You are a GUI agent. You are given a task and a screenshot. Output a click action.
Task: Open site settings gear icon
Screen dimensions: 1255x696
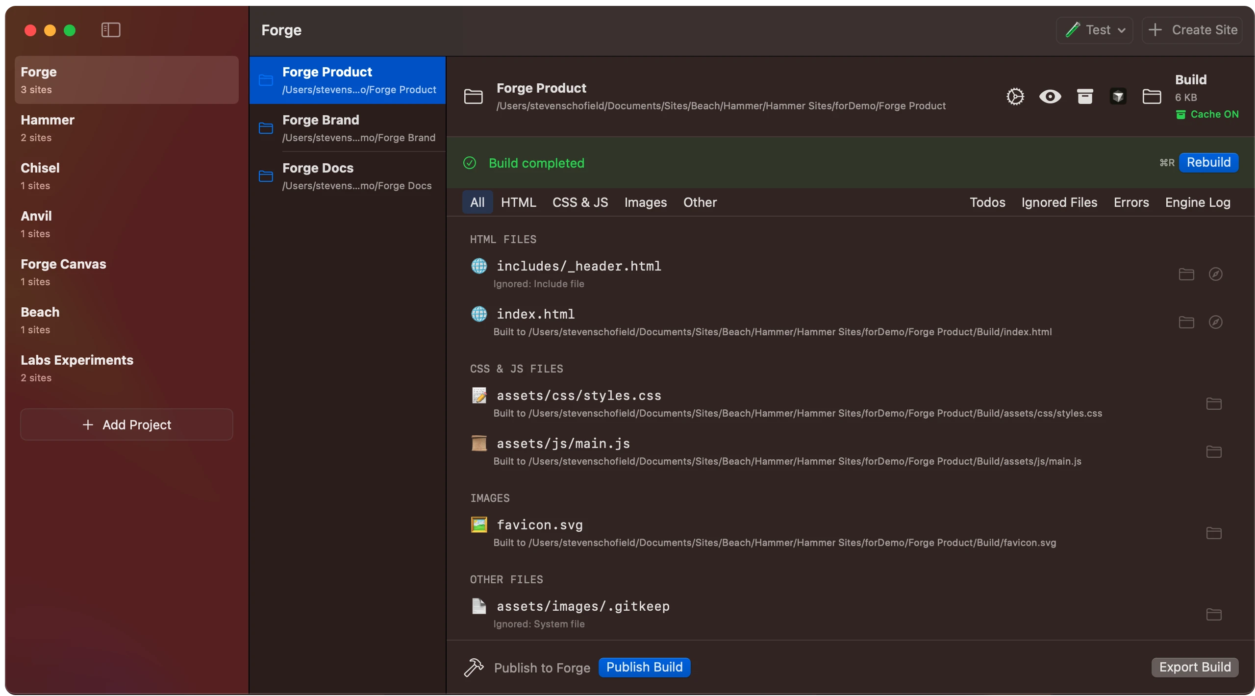pyautogui.click(x=1015, y=97)
